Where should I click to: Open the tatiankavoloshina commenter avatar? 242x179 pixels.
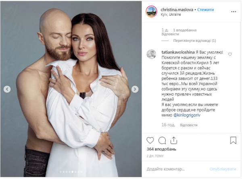151,54
